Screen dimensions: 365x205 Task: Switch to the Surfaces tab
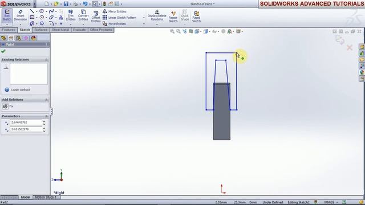[40, 30]
